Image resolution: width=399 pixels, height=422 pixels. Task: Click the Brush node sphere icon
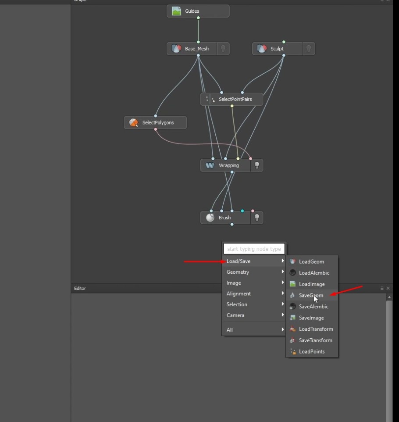(210, 218)
